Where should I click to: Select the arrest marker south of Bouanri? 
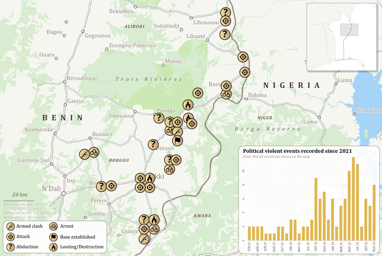[x=94, y=152]
